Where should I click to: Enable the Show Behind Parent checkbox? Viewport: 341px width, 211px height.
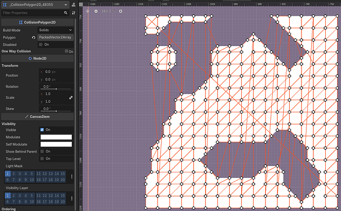click(42, 151)
